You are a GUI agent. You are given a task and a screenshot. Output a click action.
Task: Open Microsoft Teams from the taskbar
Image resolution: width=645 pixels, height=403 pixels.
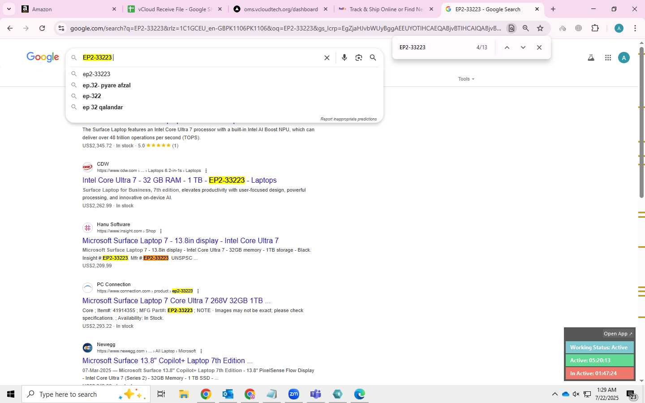coord(315,394)
